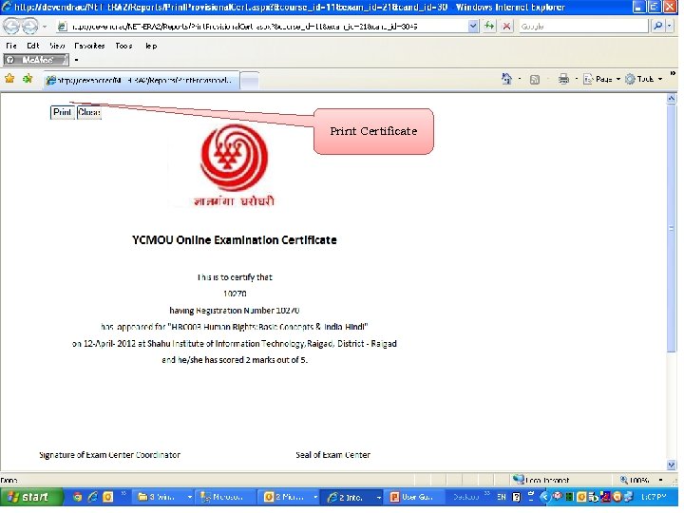Stop page loading with the red X icon

pyautogui.click(x=506, y=27)
